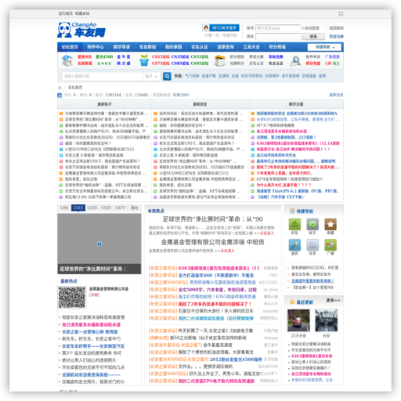Click the 收藏本站 link at the top
The height and width of the screenshot is (401, 401).
pyautogui.click(x=82, y=13)
